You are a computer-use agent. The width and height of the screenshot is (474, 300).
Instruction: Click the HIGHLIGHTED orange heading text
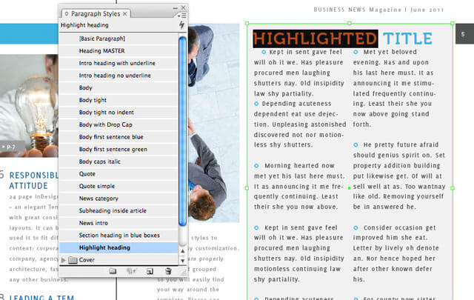click(316, 39)
